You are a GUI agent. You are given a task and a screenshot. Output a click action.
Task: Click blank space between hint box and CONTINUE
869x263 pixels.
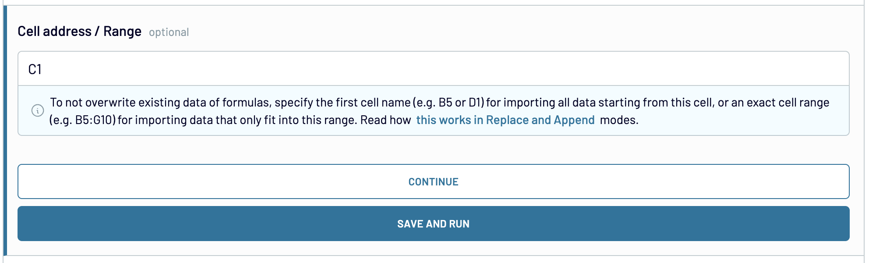433,150
